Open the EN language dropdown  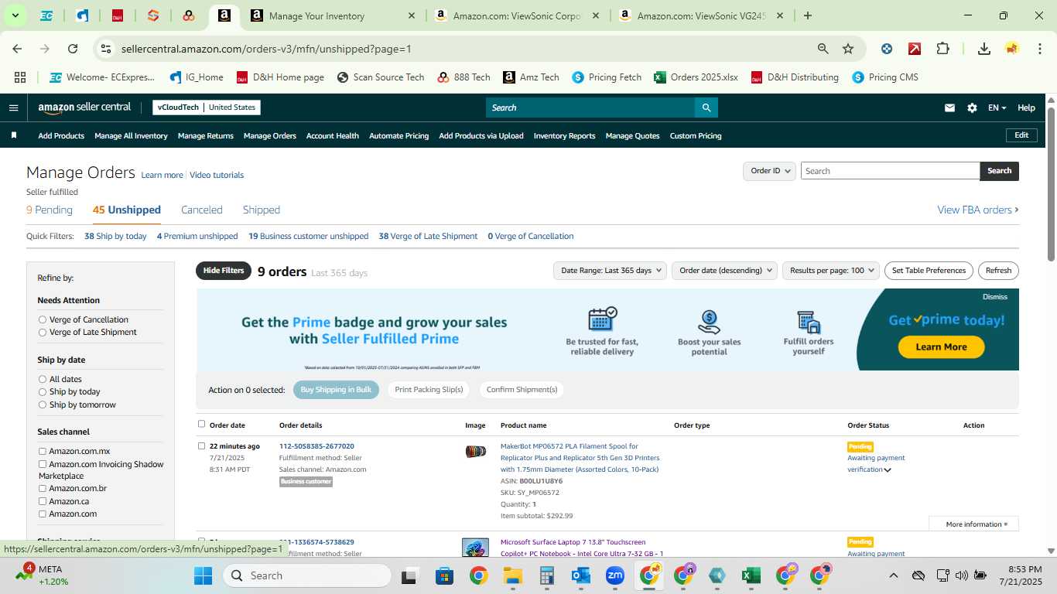997,108
